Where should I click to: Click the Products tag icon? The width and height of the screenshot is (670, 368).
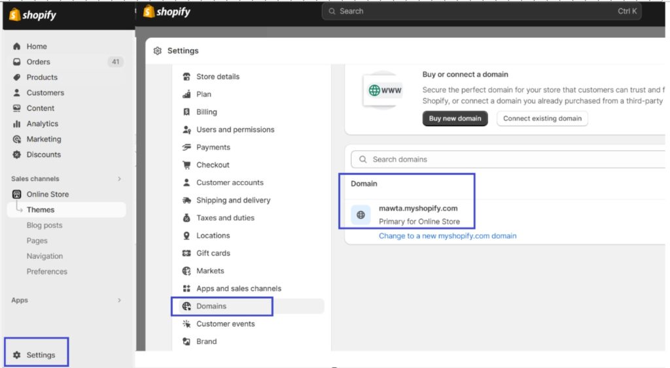16,77
